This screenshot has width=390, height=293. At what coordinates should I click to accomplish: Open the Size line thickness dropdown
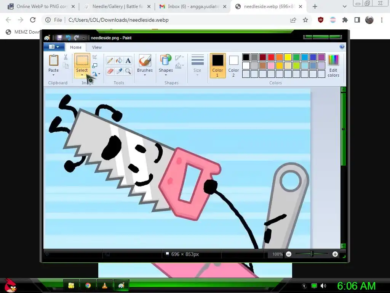pyautogui.click(x=198, y=65)
